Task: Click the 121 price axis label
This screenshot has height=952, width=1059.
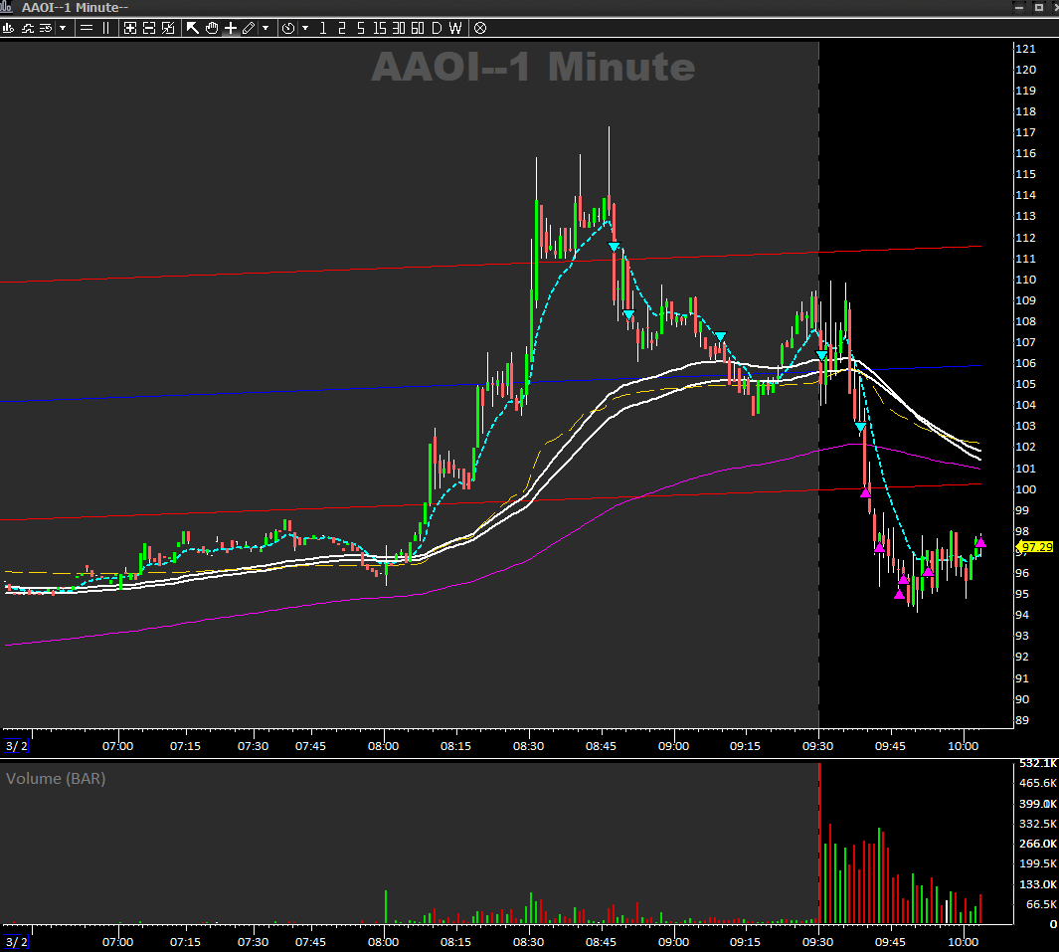Action: click(1025, 49)
